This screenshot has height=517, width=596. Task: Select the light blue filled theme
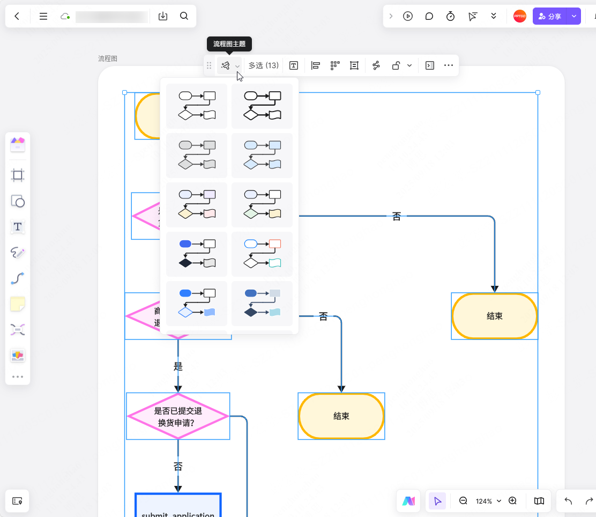pos(262,155)
